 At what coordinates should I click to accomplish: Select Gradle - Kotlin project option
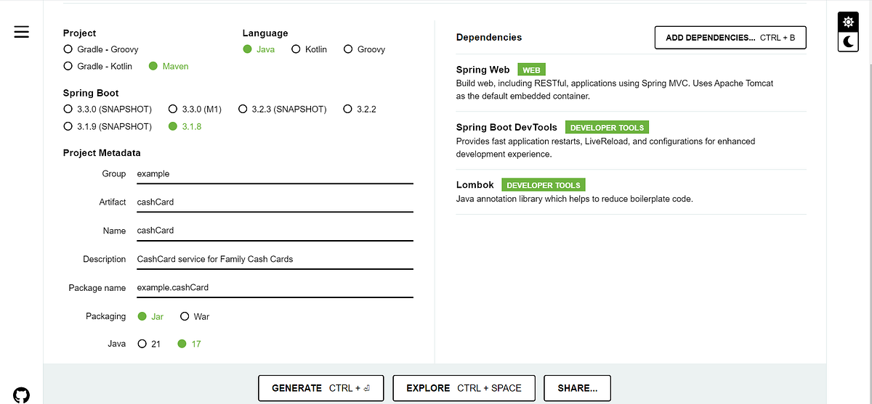tap(98, 66)
